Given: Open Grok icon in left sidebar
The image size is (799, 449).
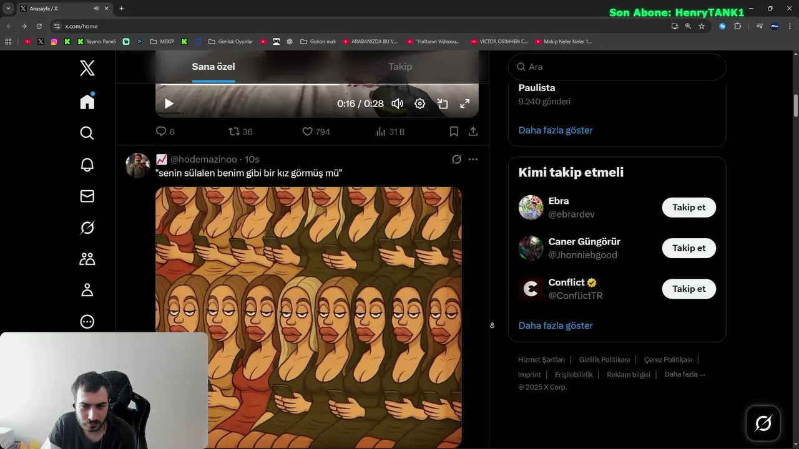Looking at the screenshot, I should click(87, 228).
